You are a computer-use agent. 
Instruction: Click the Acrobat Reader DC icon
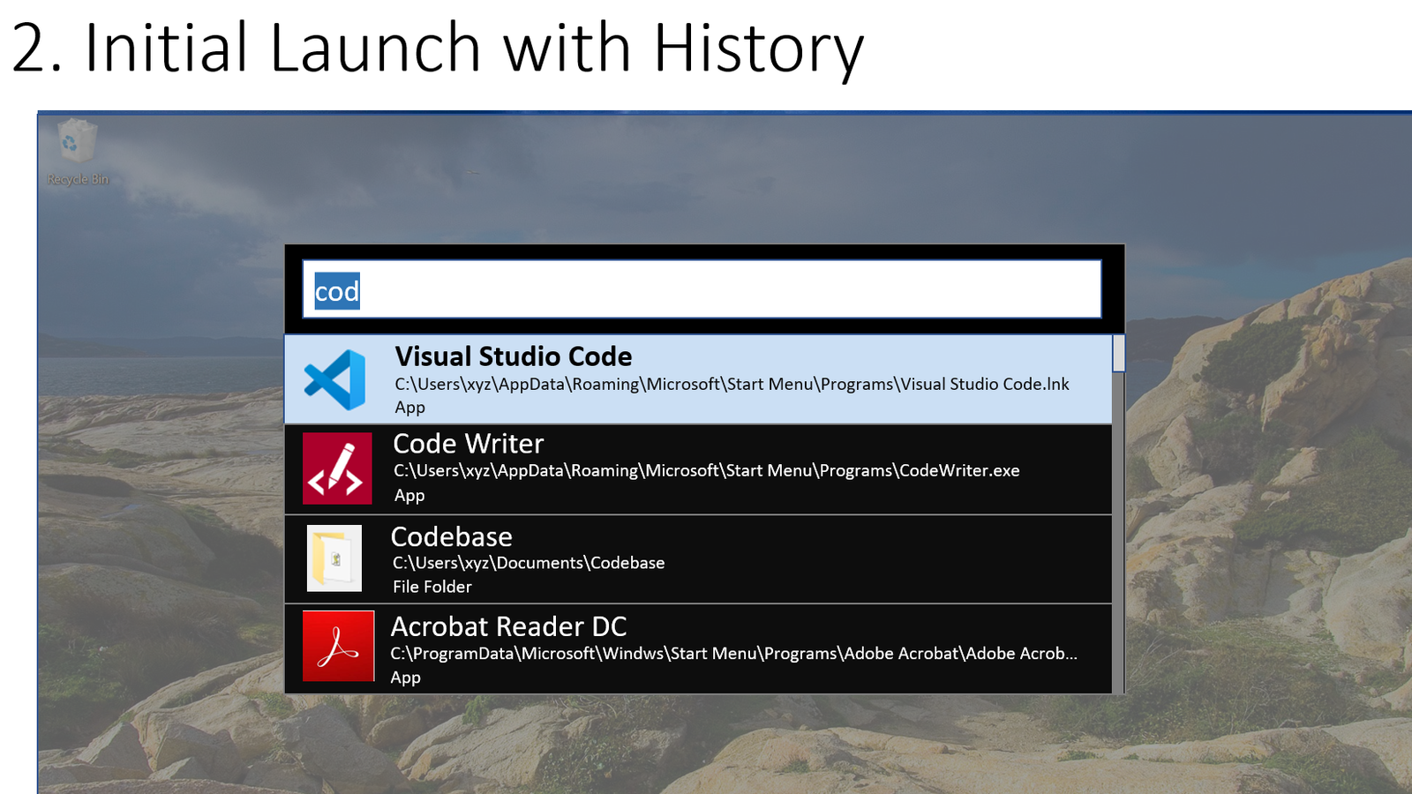coord(338,646)
